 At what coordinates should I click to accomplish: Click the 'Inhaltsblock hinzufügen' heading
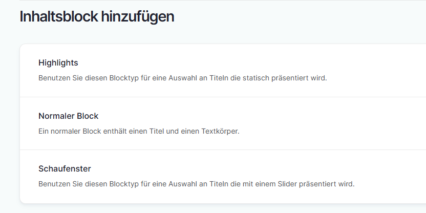pyautogui.click(x=97, y=16)
